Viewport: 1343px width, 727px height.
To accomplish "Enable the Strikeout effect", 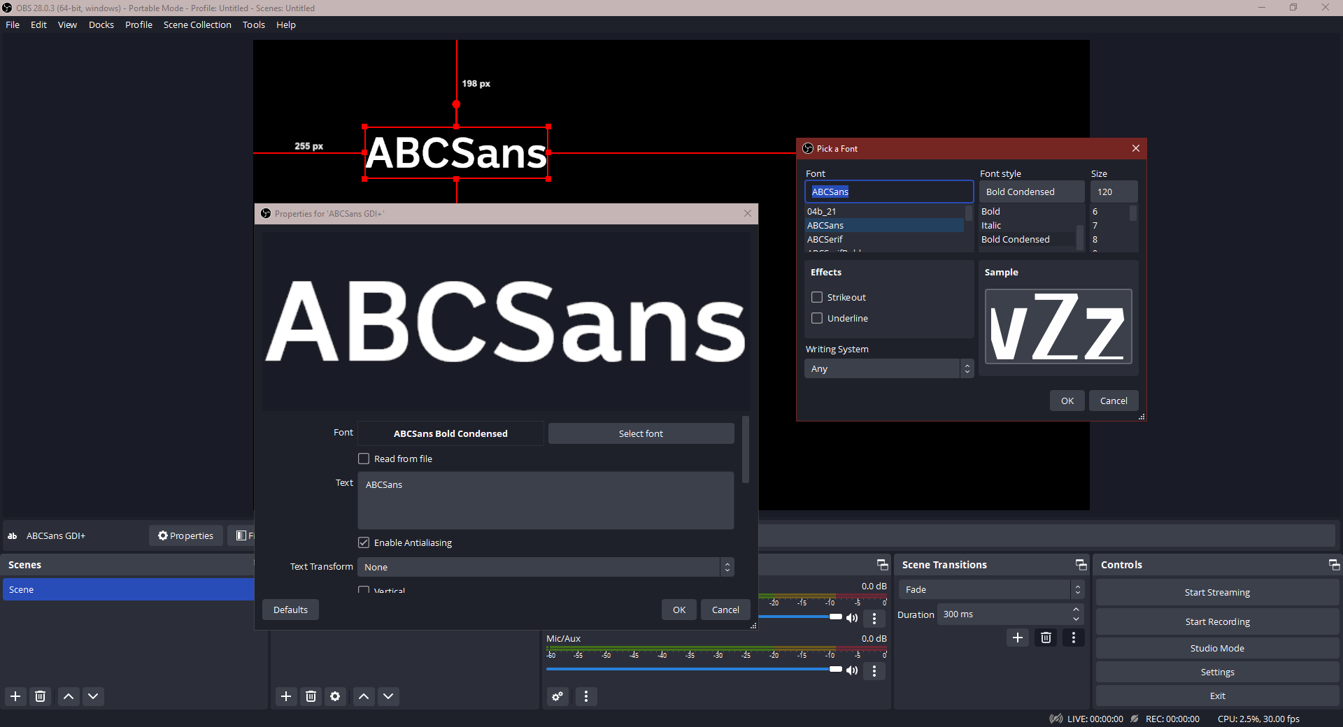I will point(817,297).
